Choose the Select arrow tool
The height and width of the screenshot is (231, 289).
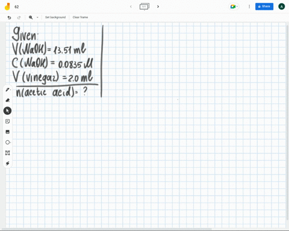pos(7,111)
